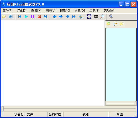
Task: Take a snapshot with the camera icon
Action: (x=96, y=17)
